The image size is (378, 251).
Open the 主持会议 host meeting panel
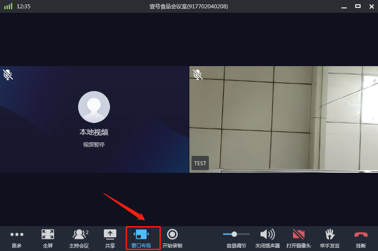click(79, 238)
